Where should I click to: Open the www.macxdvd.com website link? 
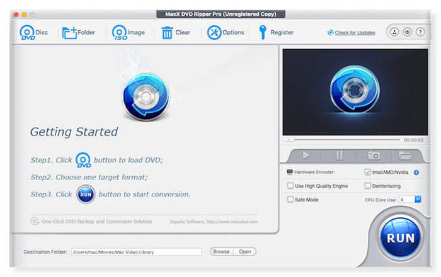point(232,222)
